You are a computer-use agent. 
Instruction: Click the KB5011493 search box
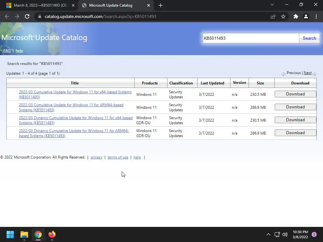point(251,38)
